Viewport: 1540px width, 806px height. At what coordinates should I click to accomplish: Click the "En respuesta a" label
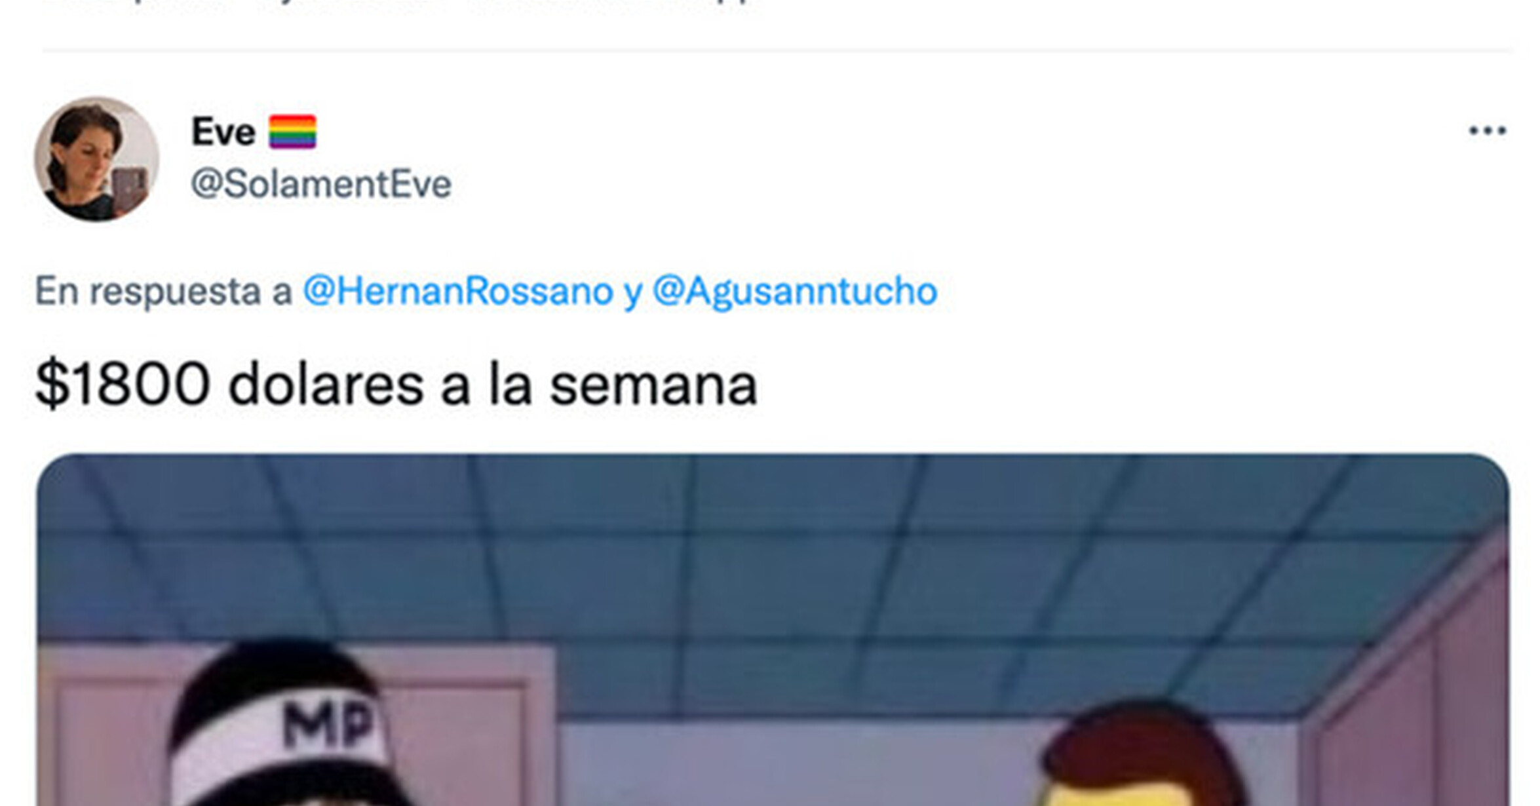(163, 291)
